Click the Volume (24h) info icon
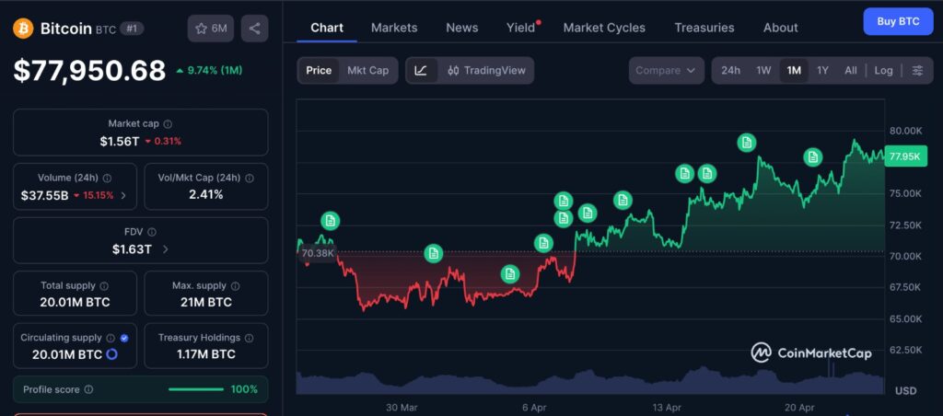Screen dimensions: 943x416 coord(107,178)
